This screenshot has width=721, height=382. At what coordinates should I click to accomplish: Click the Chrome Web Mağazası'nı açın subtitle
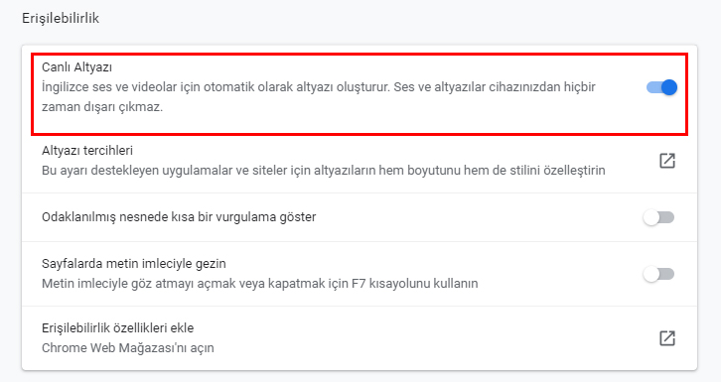click(x=128, y=347)
